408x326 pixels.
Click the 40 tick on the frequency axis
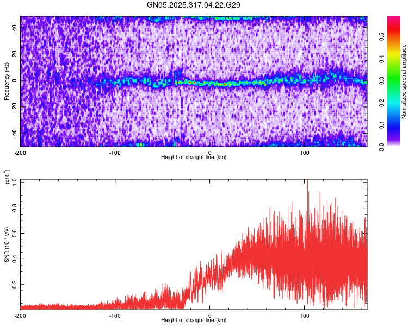pos(15,28)
